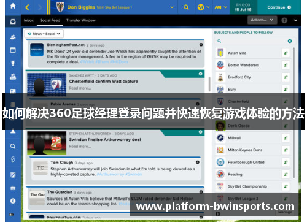The width and height of the screenshot is (307, 222).
Task: Open the world globe menu
Action: [x=203, y=7]
